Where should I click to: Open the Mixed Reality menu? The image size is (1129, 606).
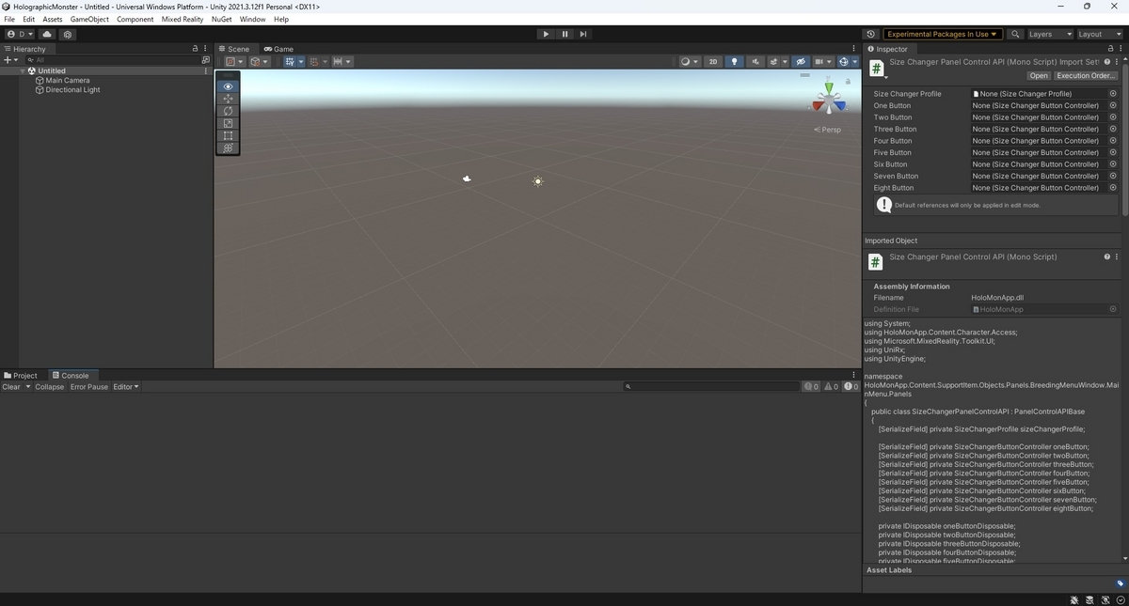183,19
